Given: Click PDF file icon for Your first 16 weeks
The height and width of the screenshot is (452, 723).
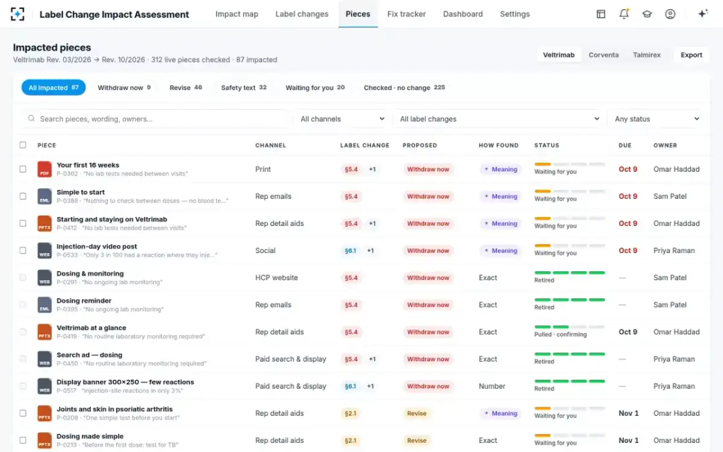Looking at the screenshot, I should 44,169.
